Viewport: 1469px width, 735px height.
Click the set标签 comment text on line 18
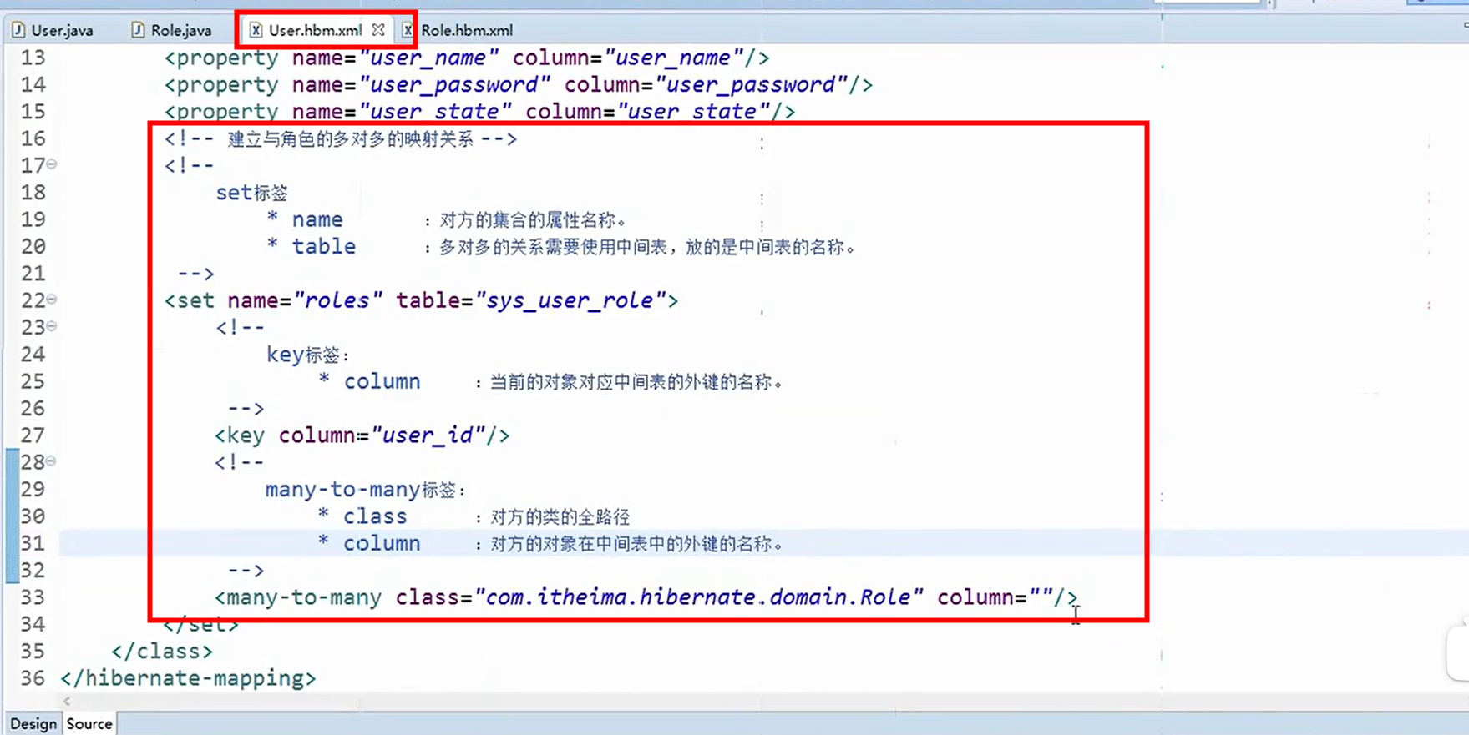coord(251,193)
